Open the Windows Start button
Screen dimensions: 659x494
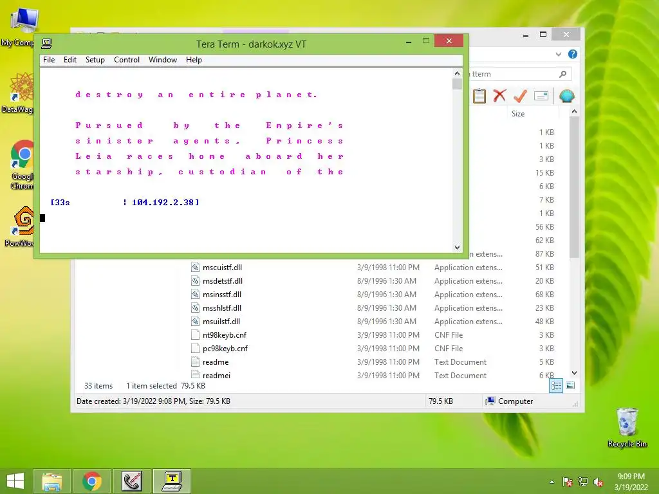pos(15,481)
